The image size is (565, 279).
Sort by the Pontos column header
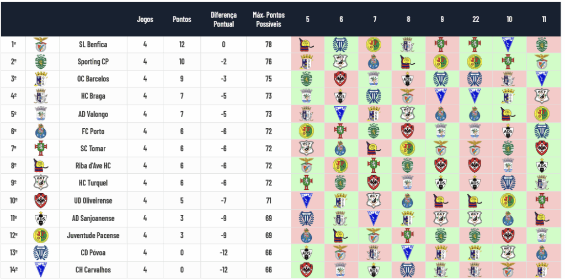point(182,19)
